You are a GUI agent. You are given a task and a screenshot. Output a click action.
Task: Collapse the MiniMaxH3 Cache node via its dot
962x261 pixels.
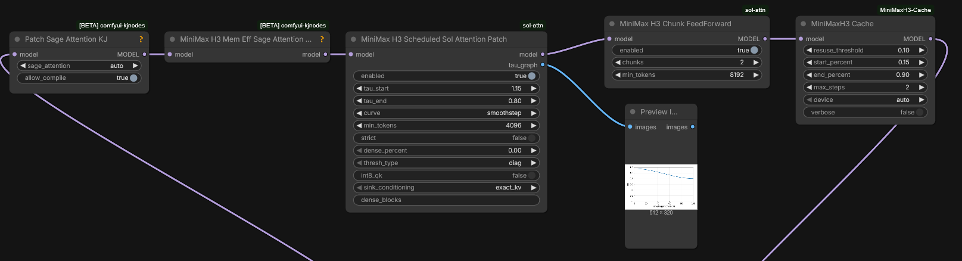[804, 24]
